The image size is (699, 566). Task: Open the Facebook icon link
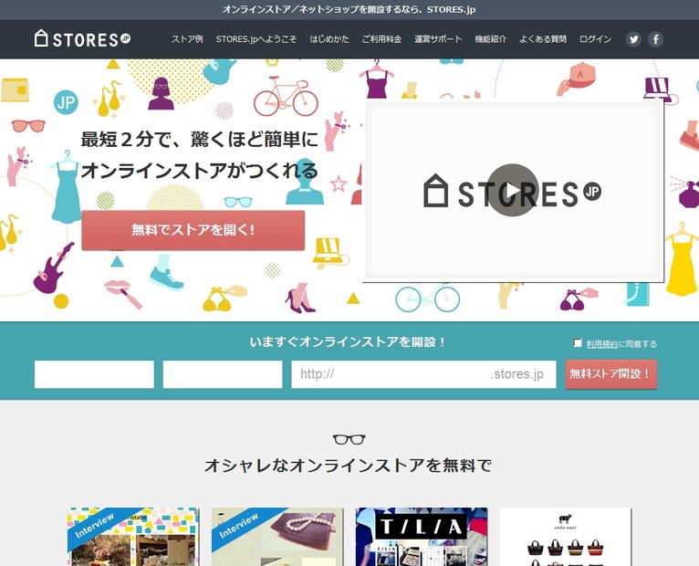point(655,39)
